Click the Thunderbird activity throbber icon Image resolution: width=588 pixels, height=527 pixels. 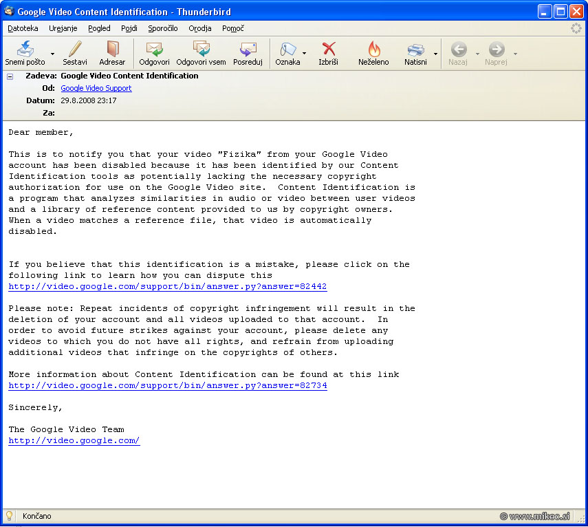coord(576,28)
